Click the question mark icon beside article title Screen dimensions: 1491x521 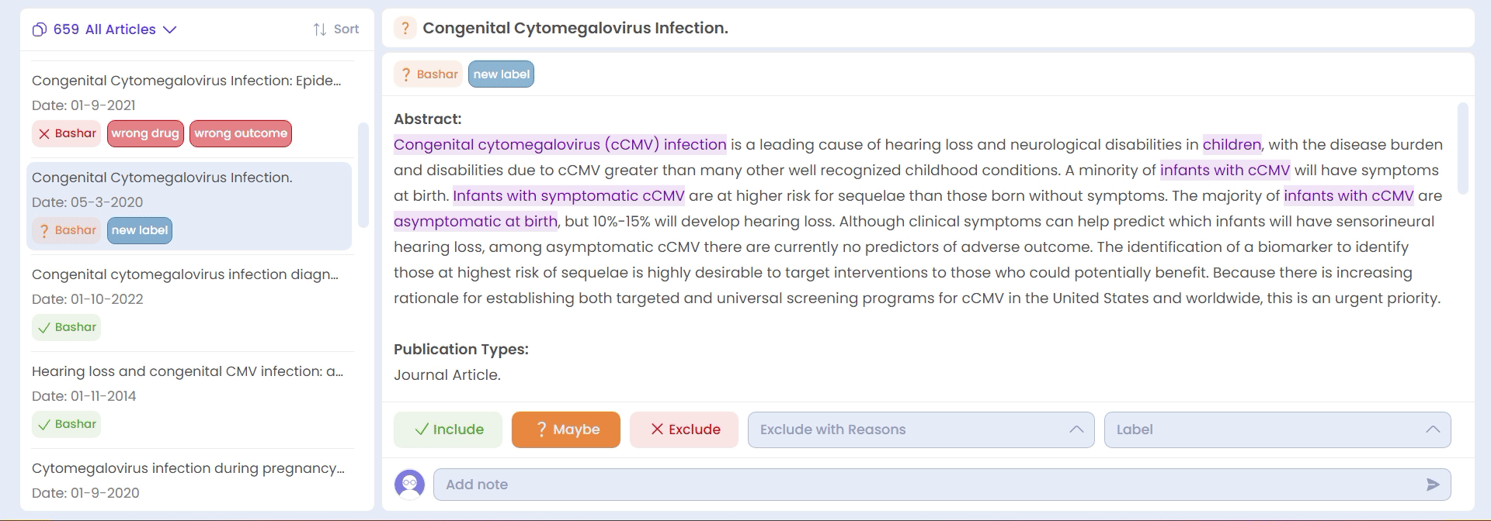pyautogui.click(x=405, y=29)
